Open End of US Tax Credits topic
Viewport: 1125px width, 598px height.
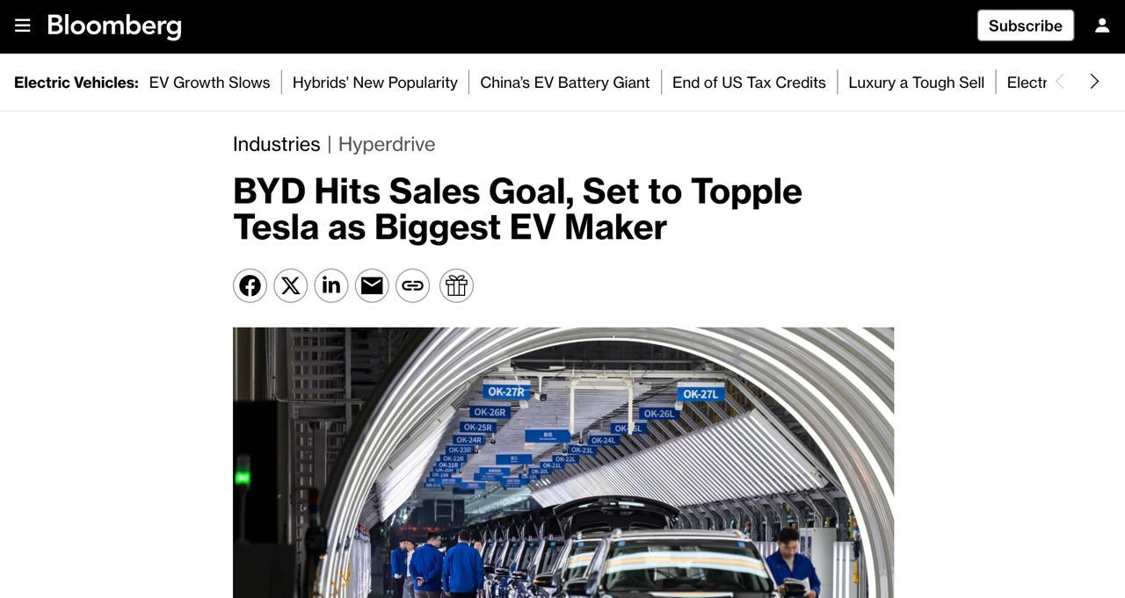[x=749, y=83]
